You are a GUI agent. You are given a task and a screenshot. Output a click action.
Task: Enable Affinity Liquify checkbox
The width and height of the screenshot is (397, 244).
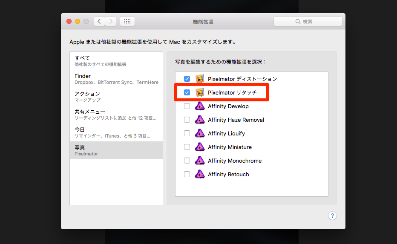click(187, 133)
